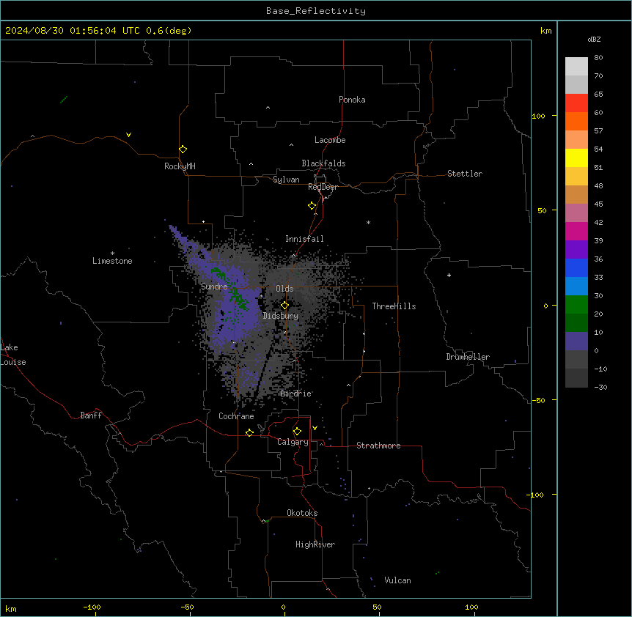Image resolution: width=632 pixels, height=617 pixels.
Task: Click the Base_Reflectivity title text
Action: [316, 11]
